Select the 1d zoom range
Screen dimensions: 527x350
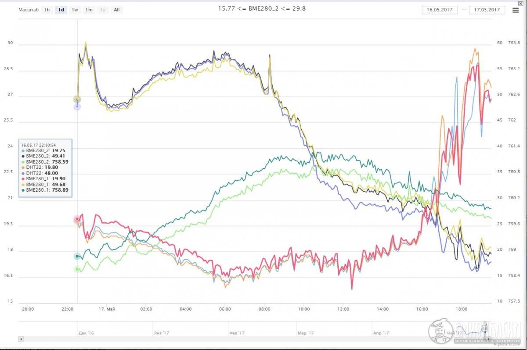click(61, 10)
